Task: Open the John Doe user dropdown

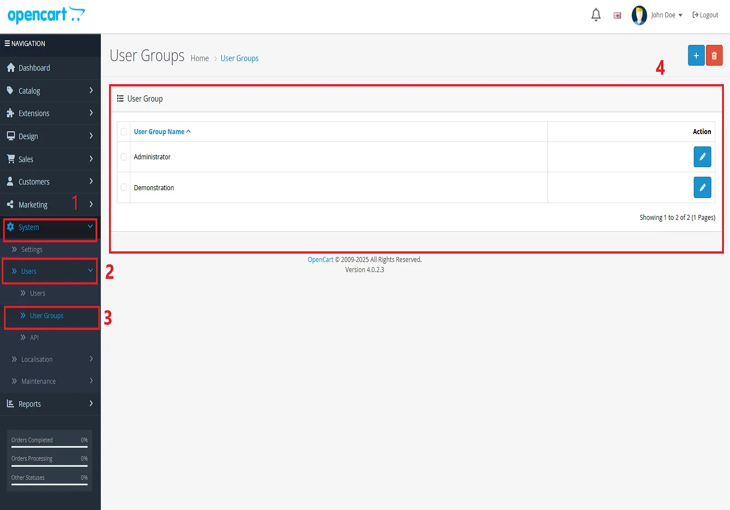Action: point(667,15)
